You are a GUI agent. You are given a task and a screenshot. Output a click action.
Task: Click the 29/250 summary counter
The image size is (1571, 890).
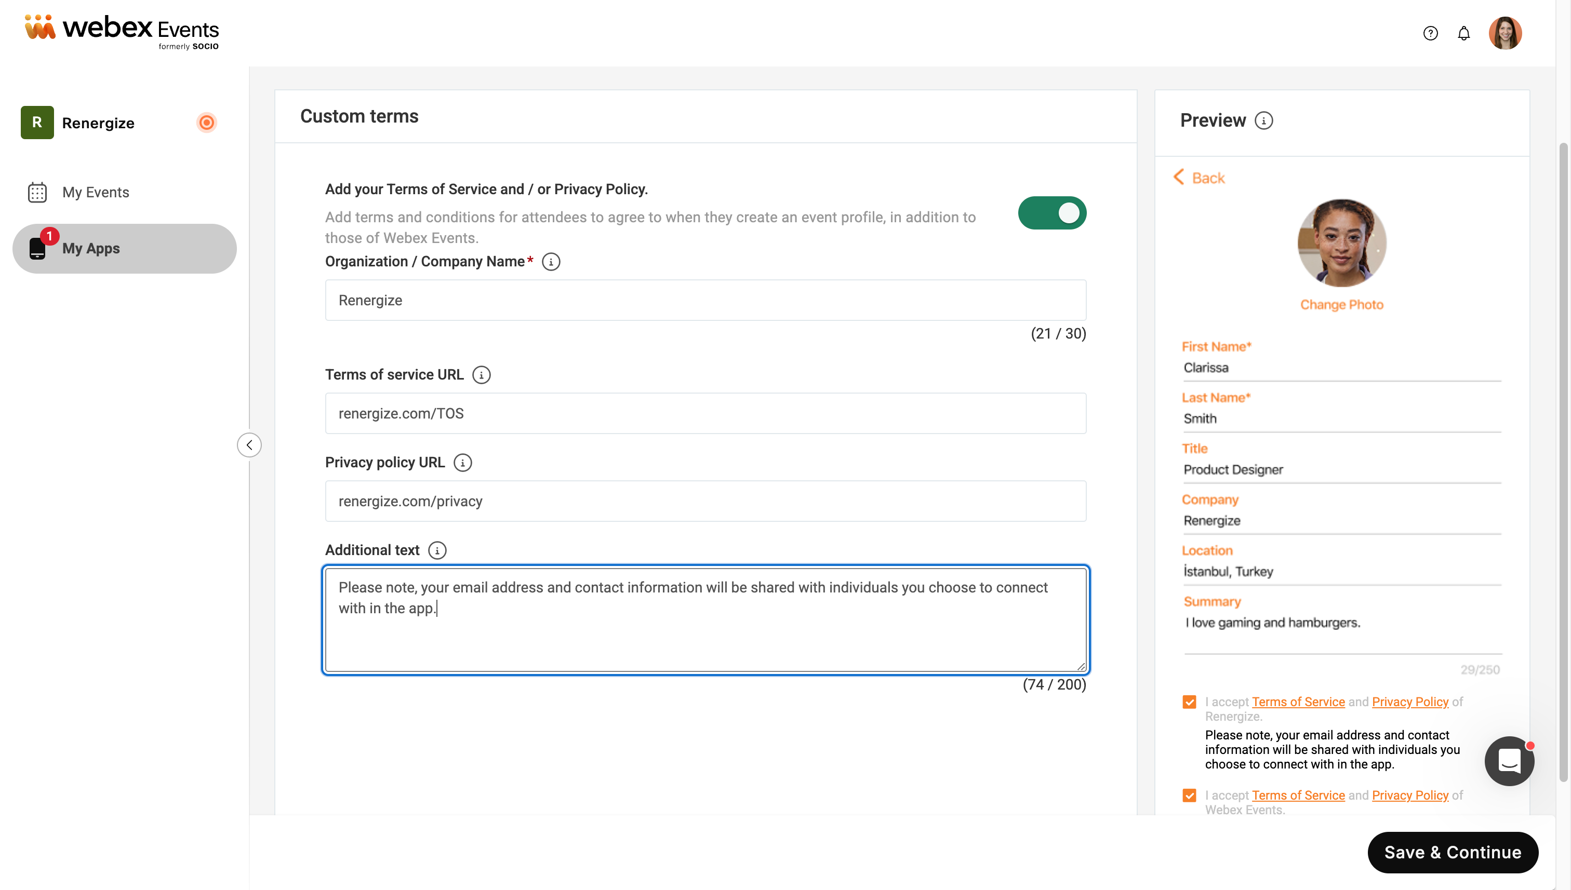pyautogui.click(x=1480, y=670)
